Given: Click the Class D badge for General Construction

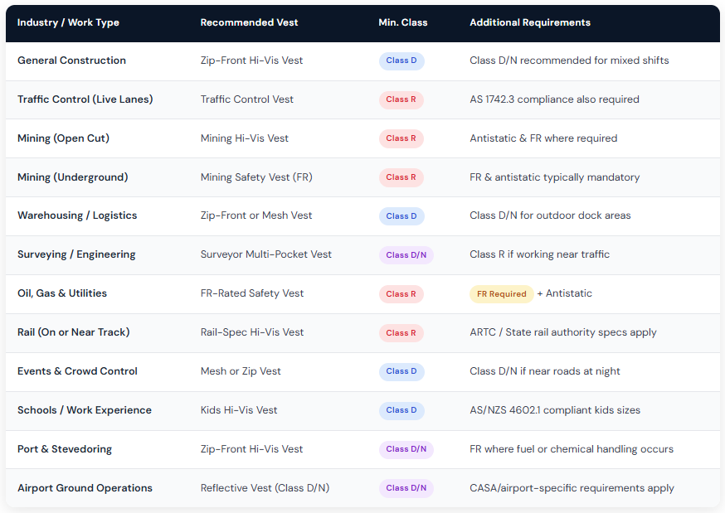Looking at the screenshot, I should coord(401,60).
